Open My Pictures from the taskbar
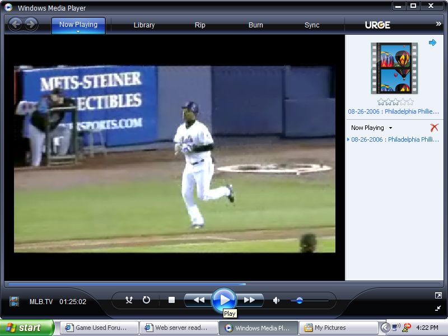 (338, 328)
